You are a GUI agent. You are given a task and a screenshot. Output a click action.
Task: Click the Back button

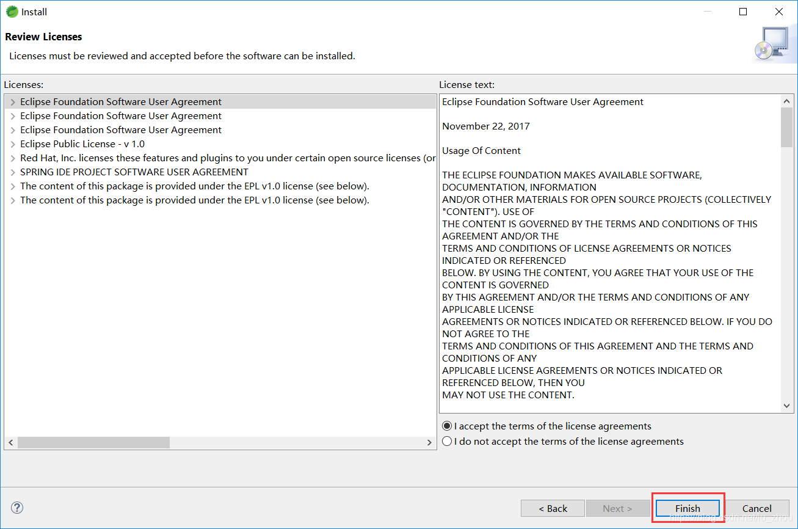click(x=553, y=508)
